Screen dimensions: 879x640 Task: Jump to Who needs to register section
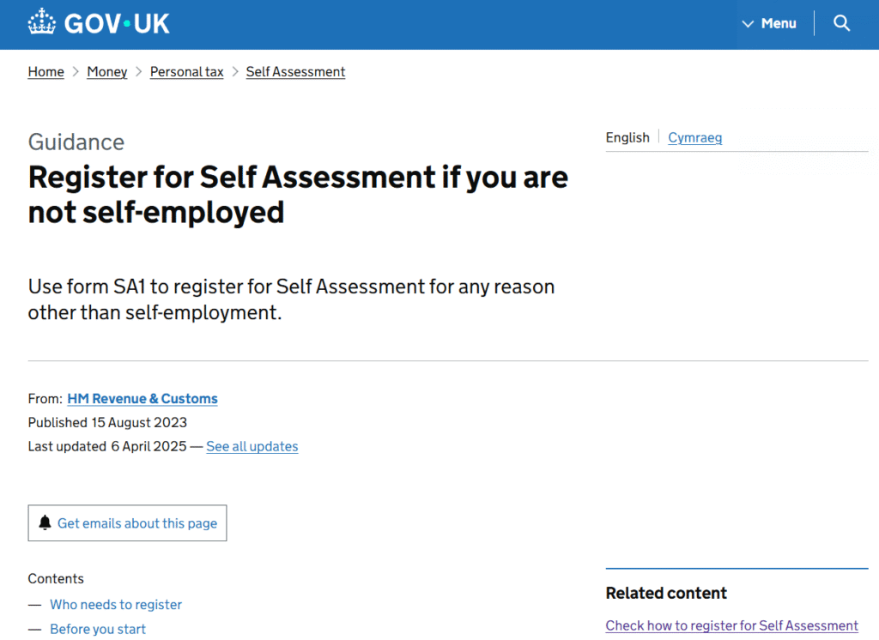click(116, 604)
